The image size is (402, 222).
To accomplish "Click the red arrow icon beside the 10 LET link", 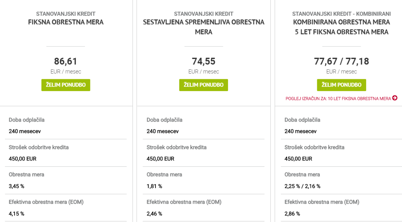I will 395,98.
